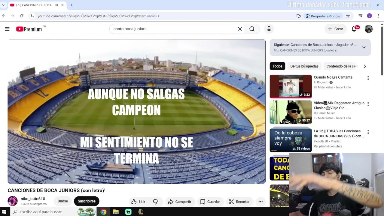Save video with Guardar button
This screenshot has width=384, height=216.
tap(210, 202)
